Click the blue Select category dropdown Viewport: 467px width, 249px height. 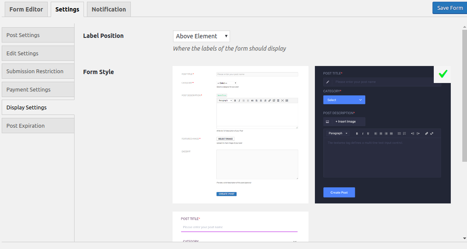pos(344,100)
